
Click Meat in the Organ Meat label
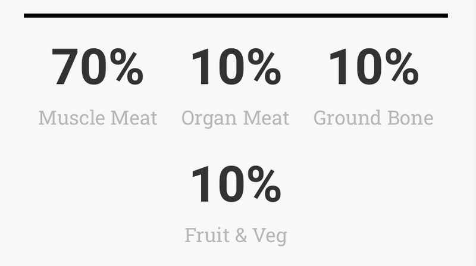pyautogui.click(x=266, y=117)
